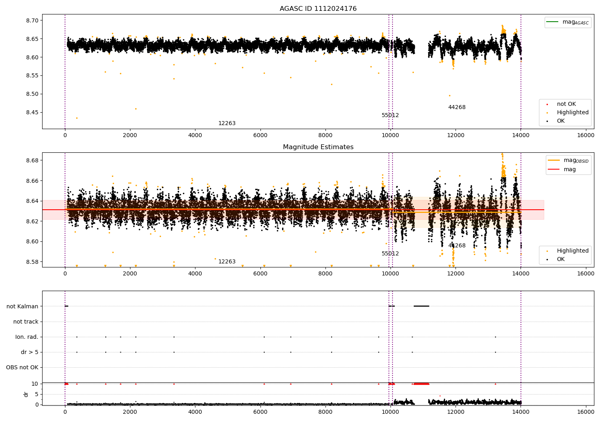
Task: Click the 10 tick on the dr axis
Action: click(x=35, y=384)
